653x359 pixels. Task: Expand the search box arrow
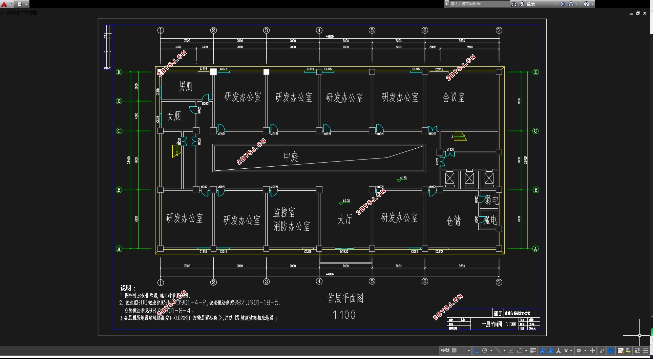(x=447, y=4)
